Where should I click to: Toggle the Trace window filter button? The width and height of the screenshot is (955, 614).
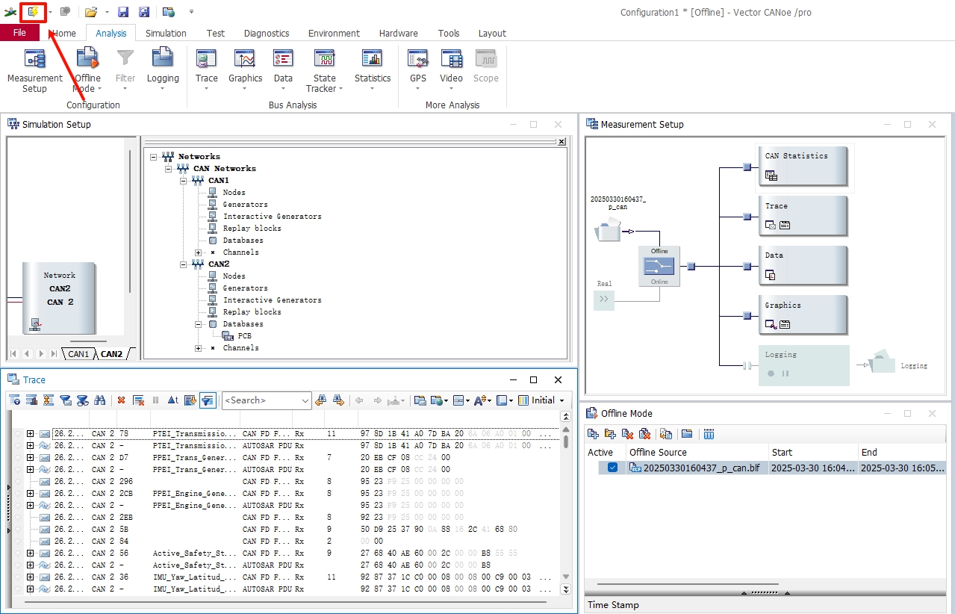208,400
